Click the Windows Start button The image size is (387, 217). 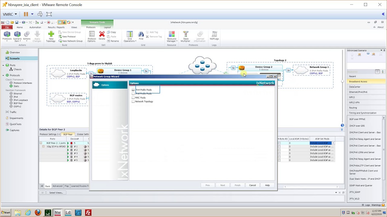point(5,212)
